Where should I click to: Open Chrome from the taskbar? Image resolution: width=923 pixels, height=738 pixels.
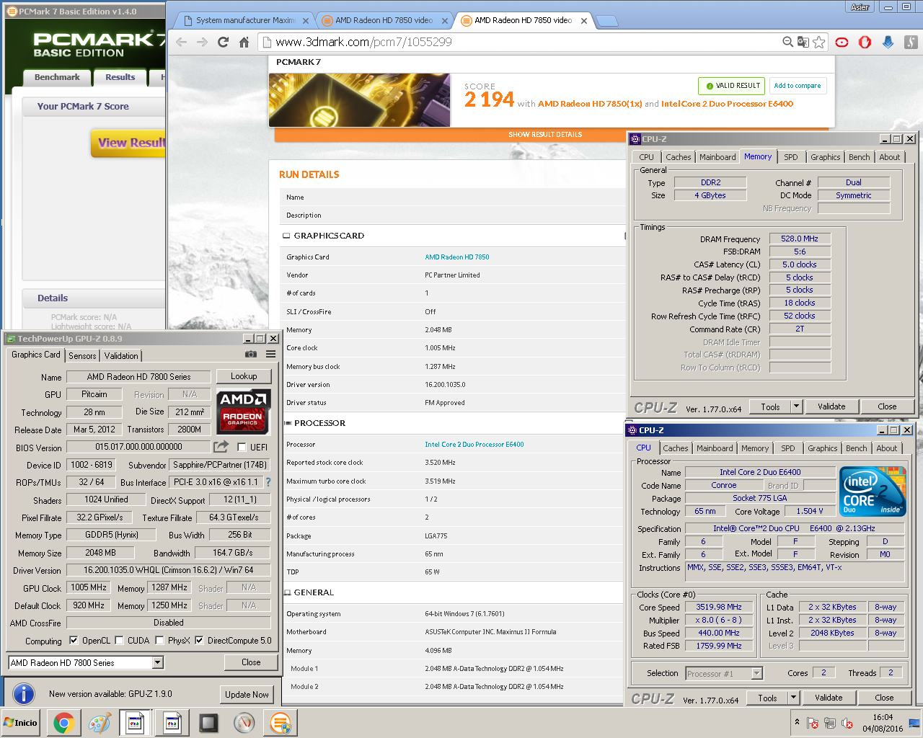[63, 723]
